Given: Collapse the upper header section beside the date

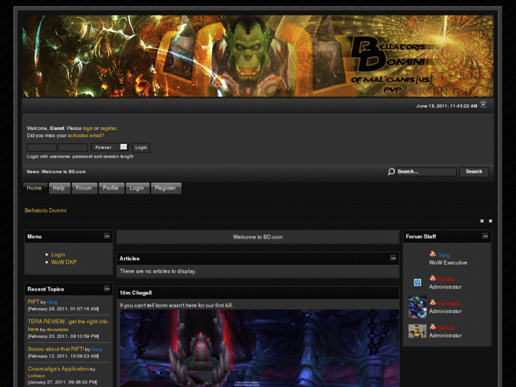Looking at the screenshot, I should (483, 104).
